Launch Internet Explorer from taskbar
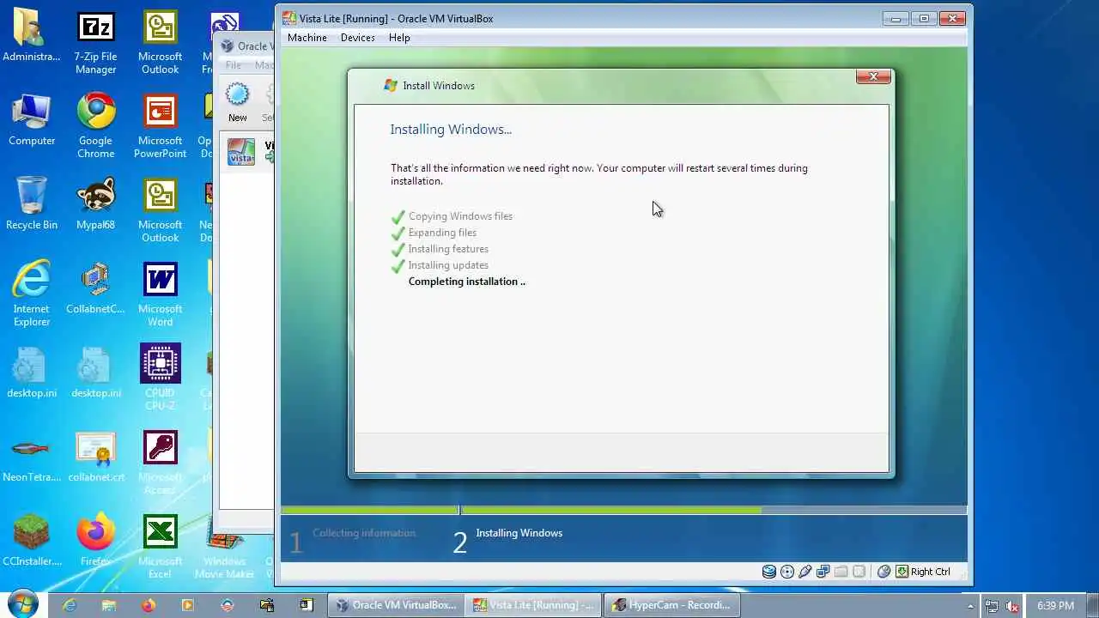The height and width of the screenshot is (618, 1099). coord(70,605)
